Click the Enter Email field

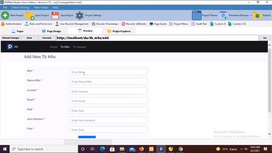click(108, 101)
